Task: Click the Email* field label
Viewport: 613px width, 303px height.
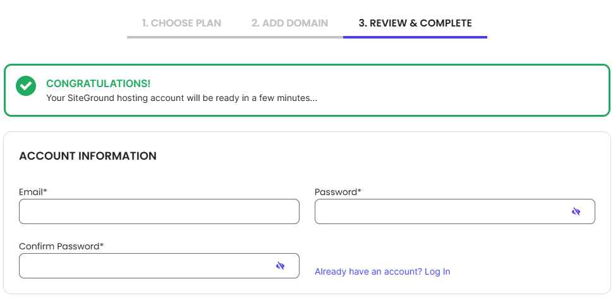Action: click(33, 192)
